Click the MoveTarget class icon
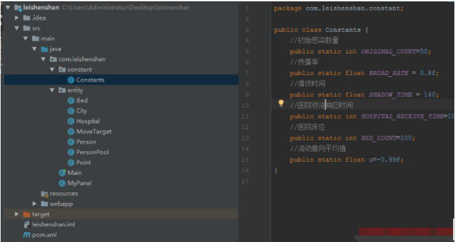 [71, 132]
